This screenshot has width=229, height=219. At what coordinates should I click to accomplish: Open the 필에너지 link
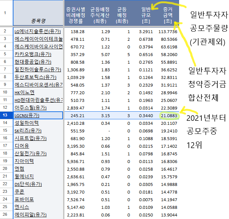[x=24, y=176]
